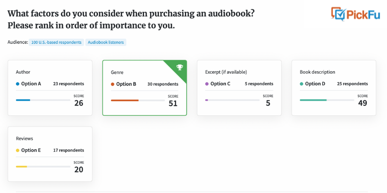Screen dimensions: 387x193
Task: Click the PickFu logo
Action: [x=356, y=14]
